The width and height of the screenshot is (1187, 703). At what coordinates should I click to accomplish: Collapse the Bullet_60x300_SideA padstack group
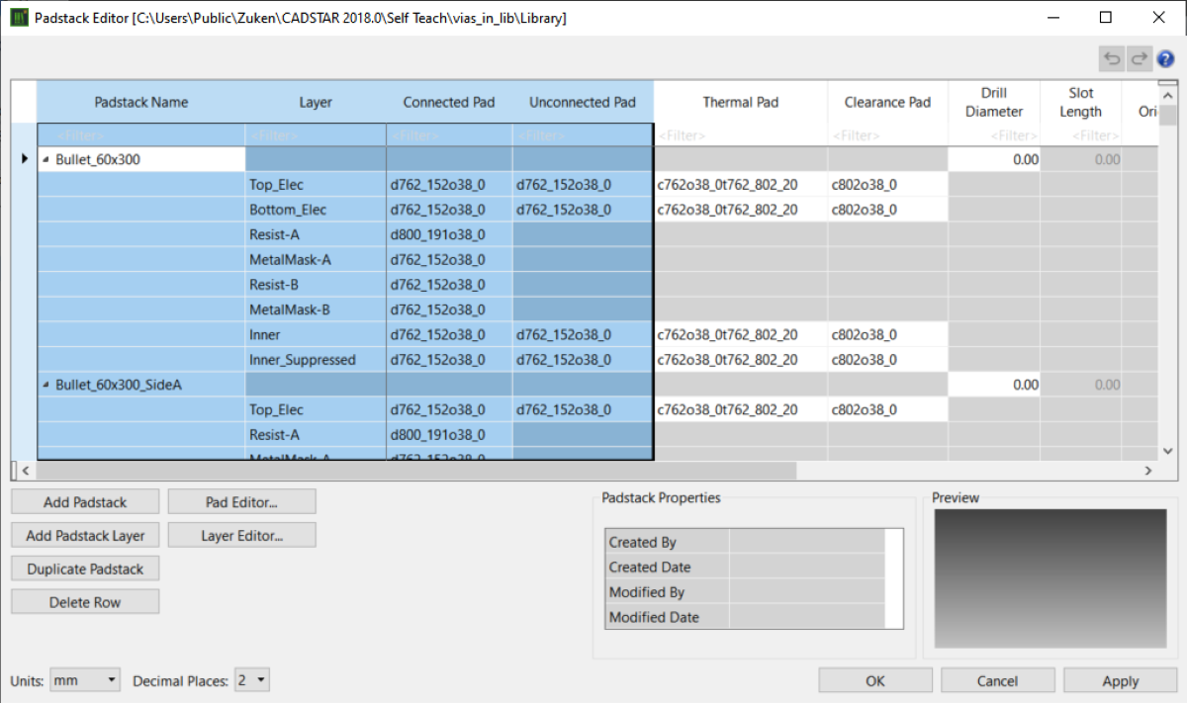(46, 386)
